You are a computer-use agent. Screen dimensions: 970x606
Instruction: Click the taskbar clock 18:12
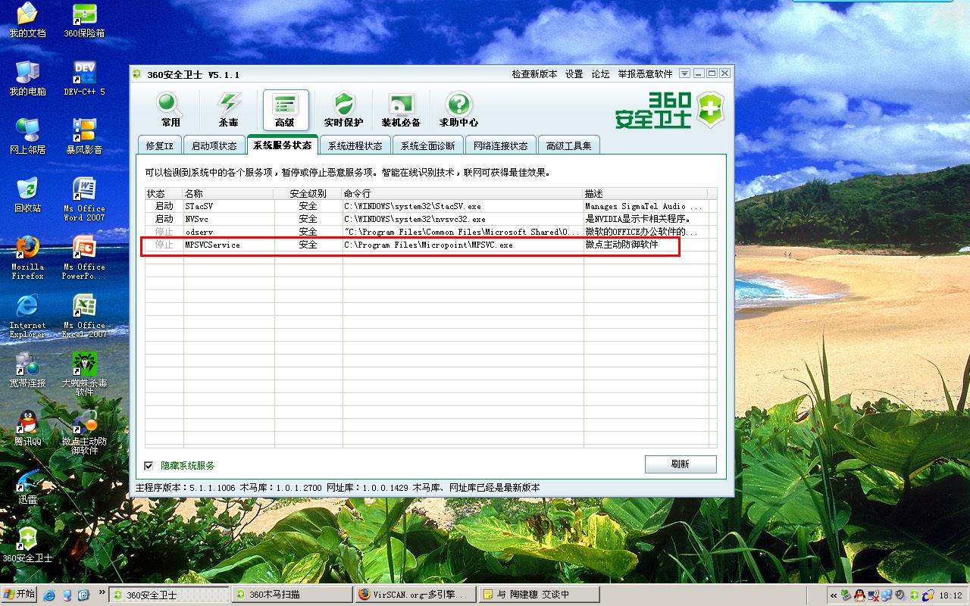point(951,595)
